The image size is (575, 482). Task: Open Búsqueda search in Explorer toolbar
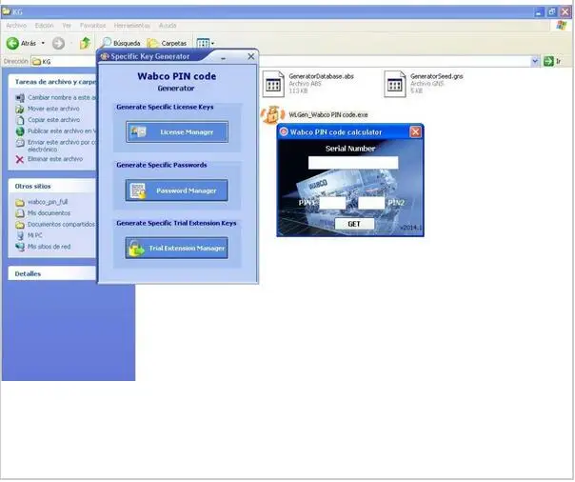121,43
